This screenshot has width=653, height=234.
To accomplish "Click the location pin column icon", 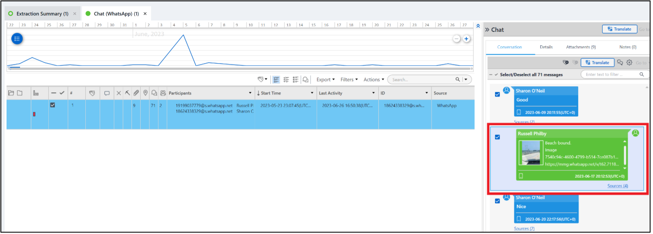I will click(x=145, y=93).
